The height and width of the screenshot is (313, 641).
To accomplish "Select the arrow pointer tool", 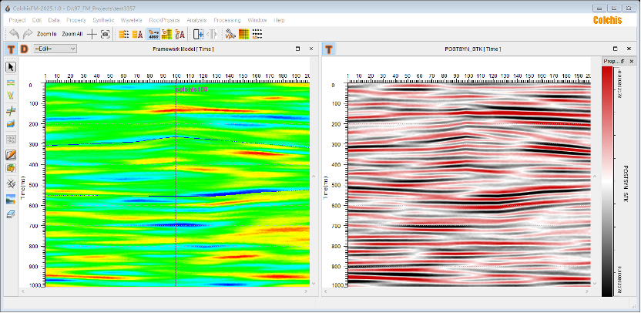I will click(11, 67).
